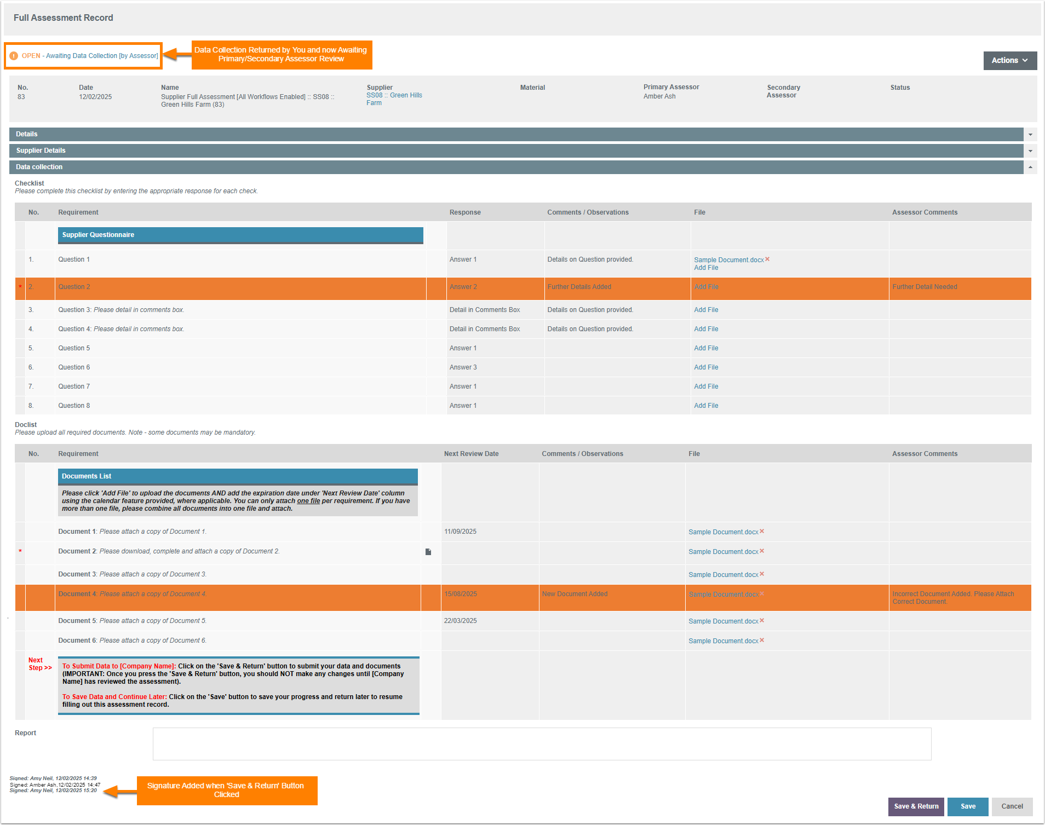The image size is (1045, 825).
Task: Remove Sample Document from Question 1
Action: [767, 259]
